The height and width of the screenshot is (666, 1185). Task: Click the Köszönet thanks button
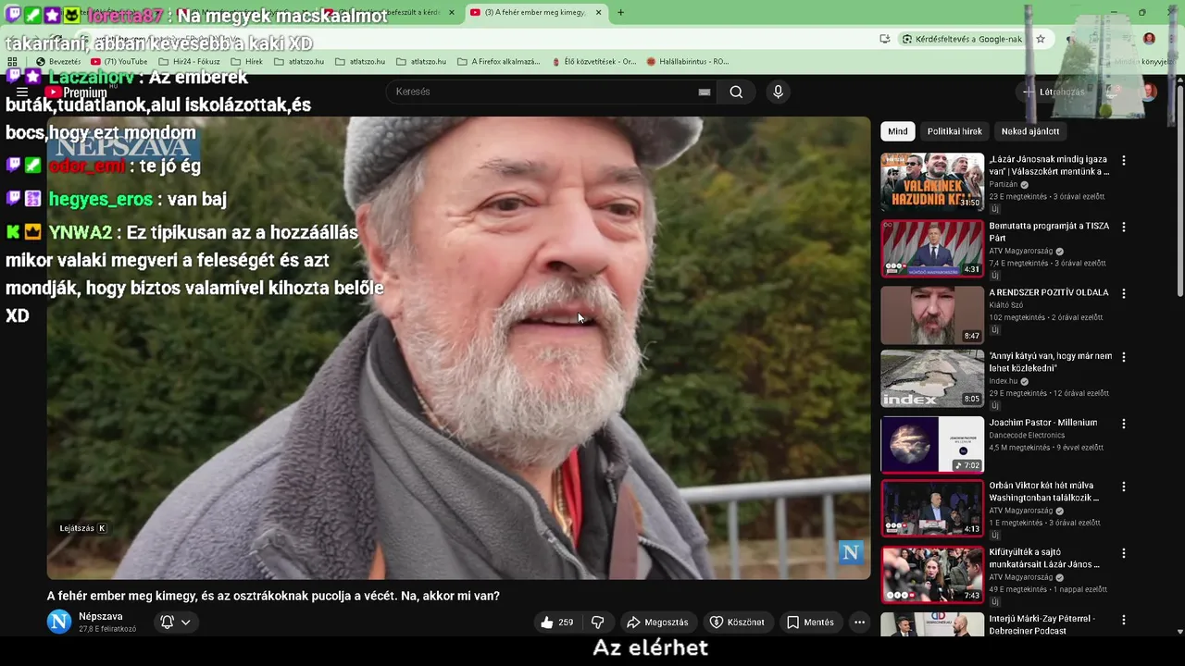coord(738,623)
